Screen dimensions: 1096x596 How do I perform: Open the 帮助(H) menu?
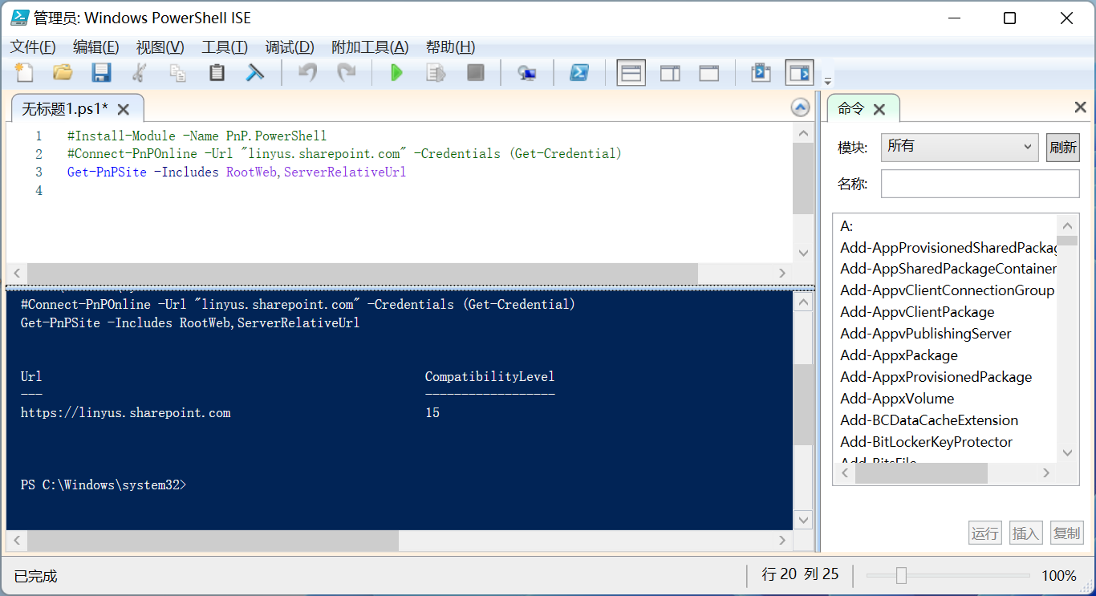(450, 47)
